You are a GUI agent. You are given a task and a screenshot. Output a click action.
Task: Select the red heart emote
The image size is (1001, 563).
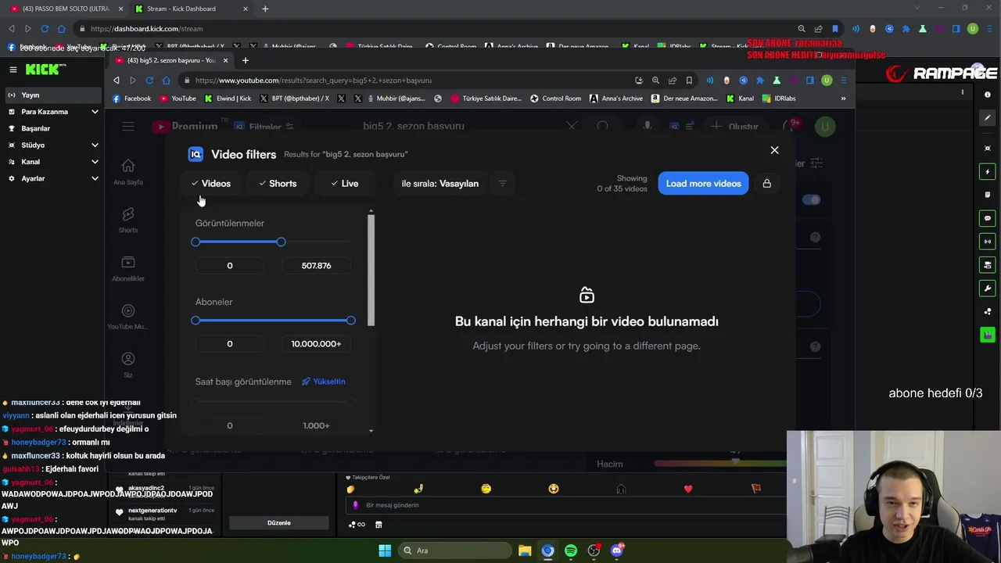point(688,489)
